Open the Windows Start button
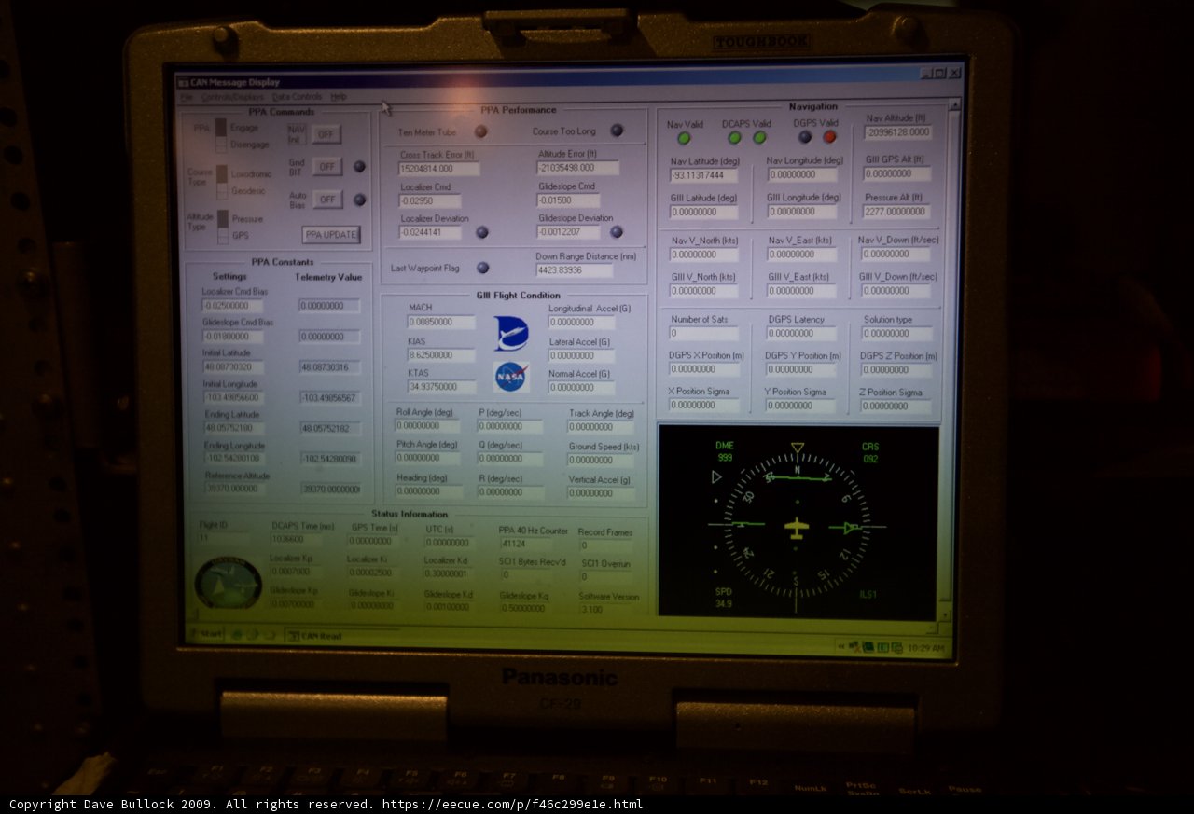 pos(207,634)
